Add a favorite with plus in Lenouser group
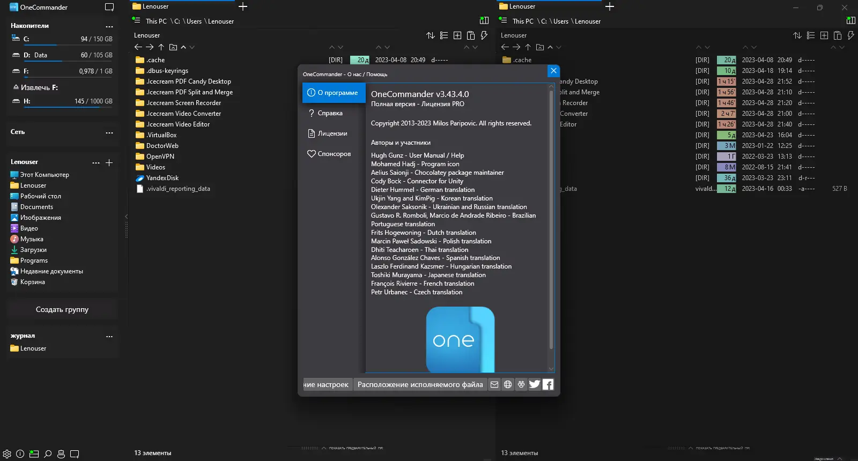Screen dimensions: 858x461 pos(109,162)
